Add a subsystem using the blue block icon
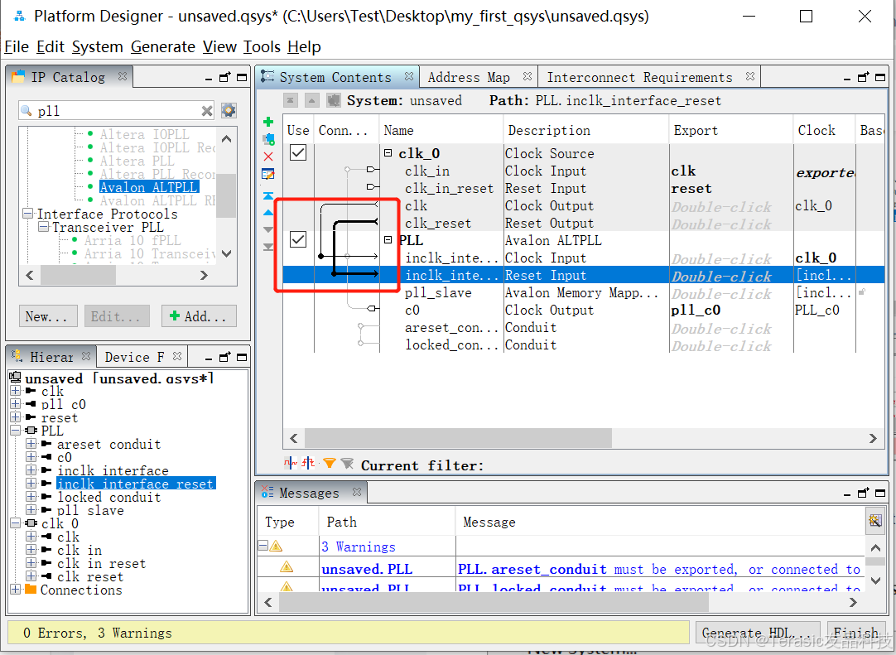 268,139
